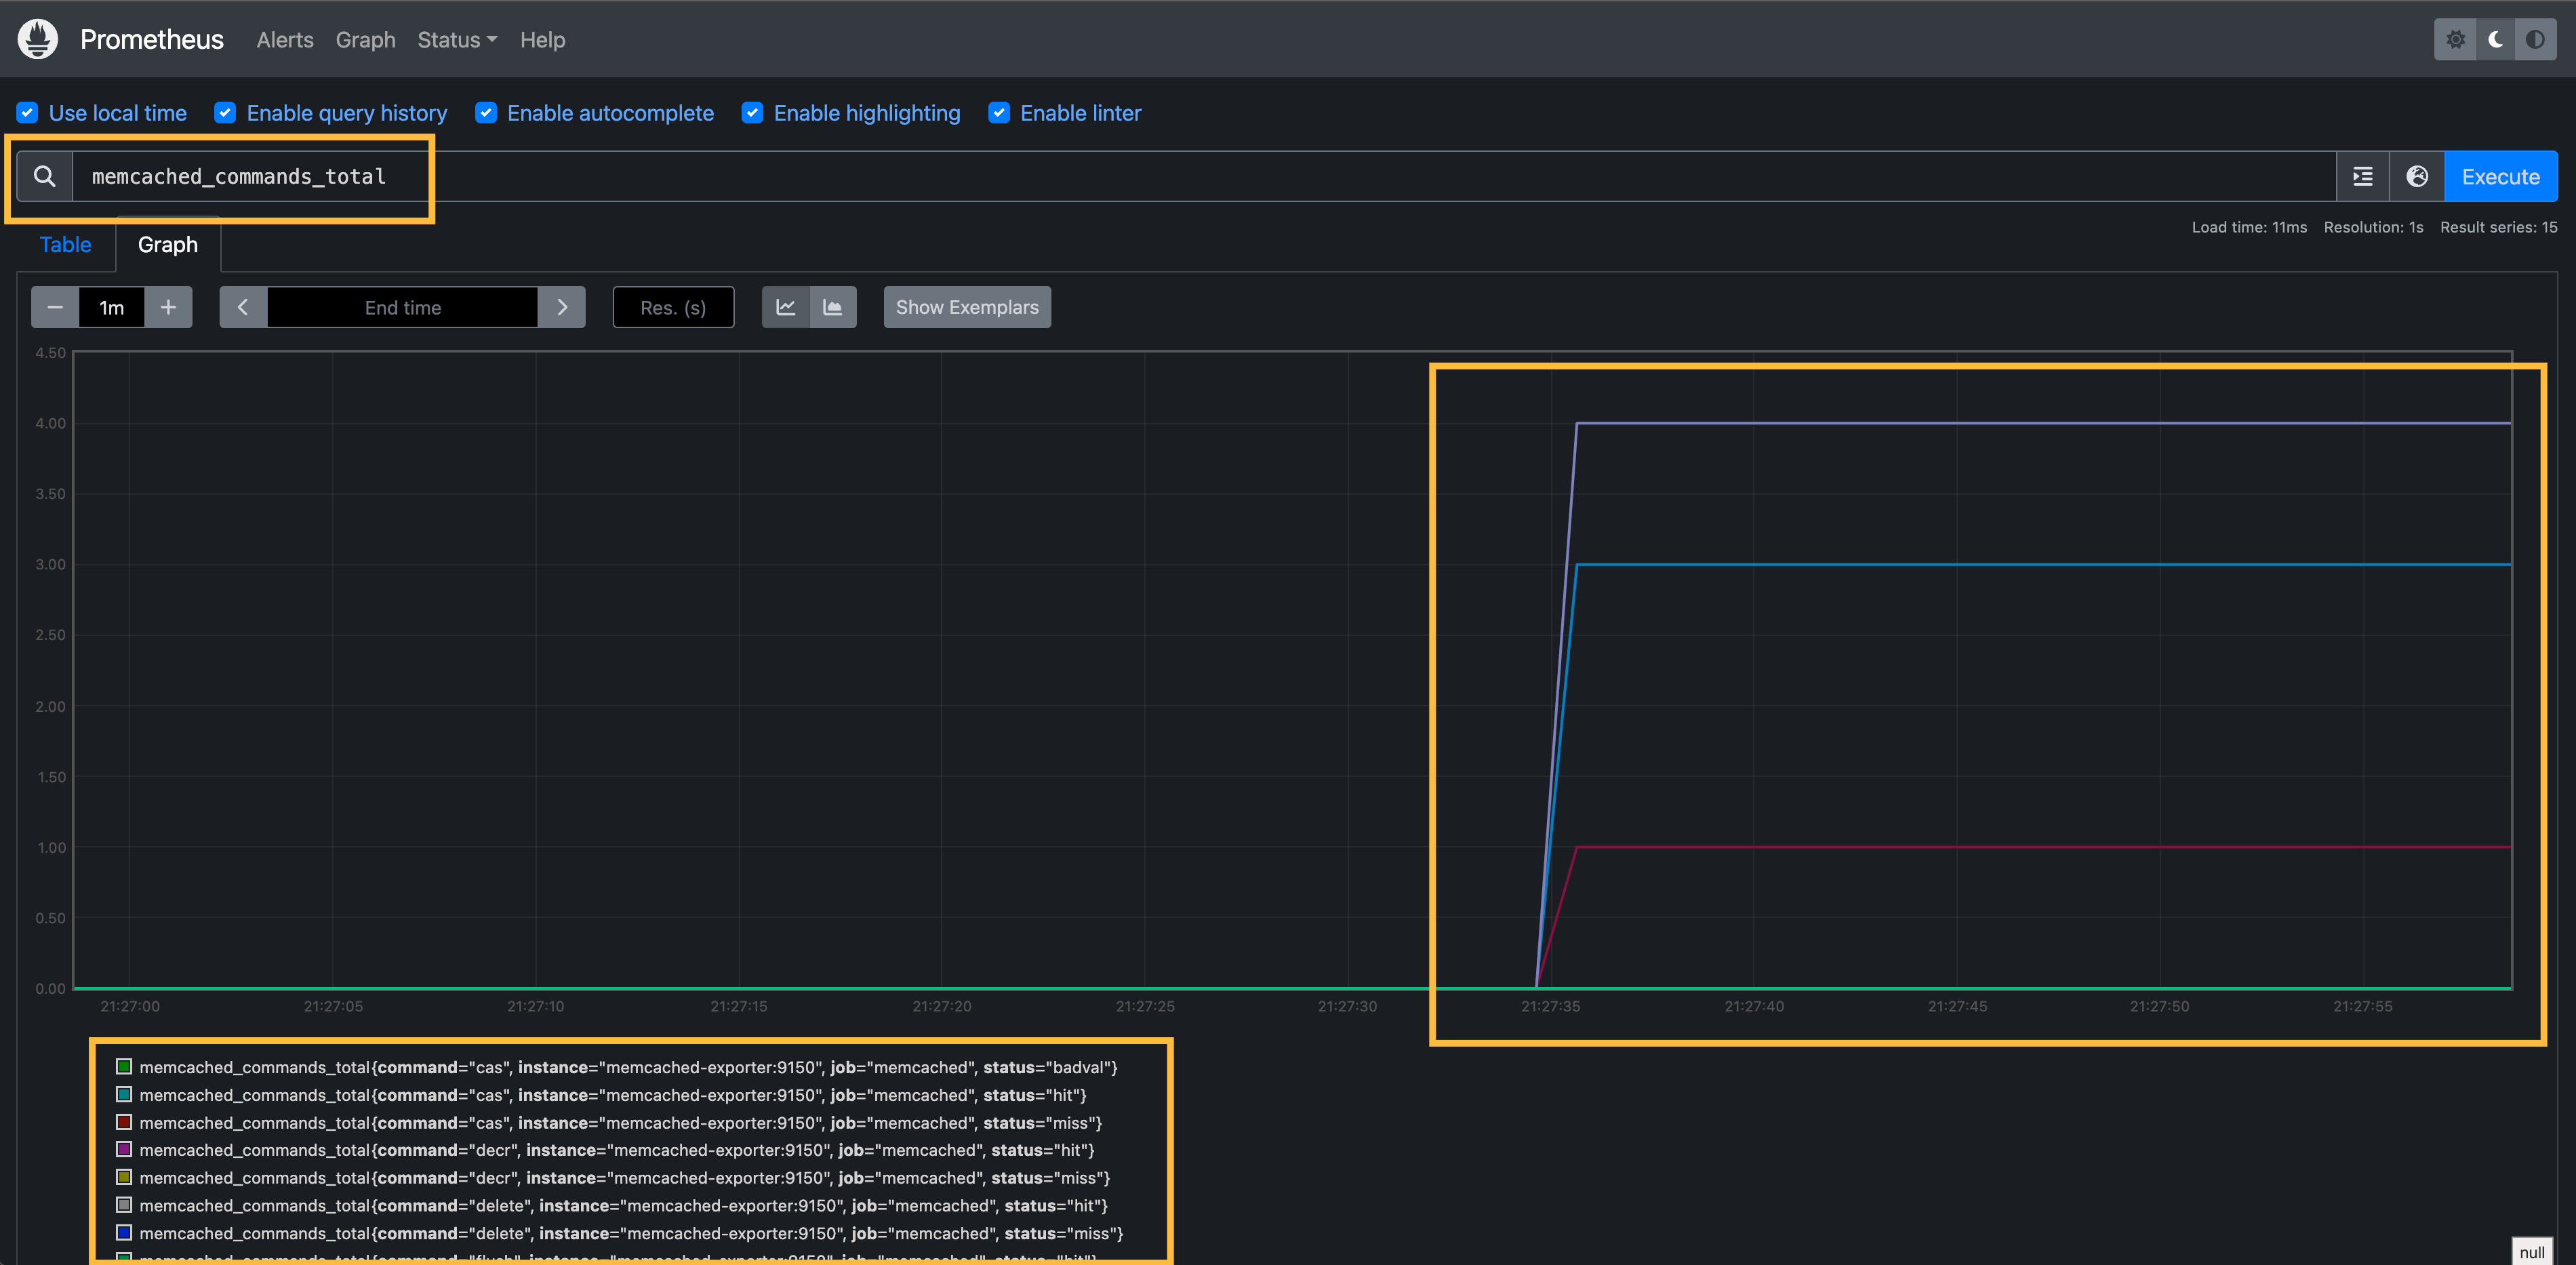Click the cas badval series color swatch

click(124, 1067)
